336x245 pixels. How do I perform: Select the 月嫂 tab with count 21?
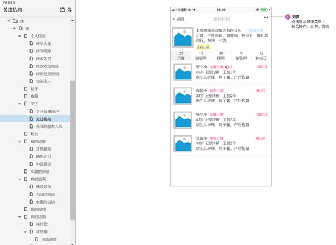click(x=181, y=55)
